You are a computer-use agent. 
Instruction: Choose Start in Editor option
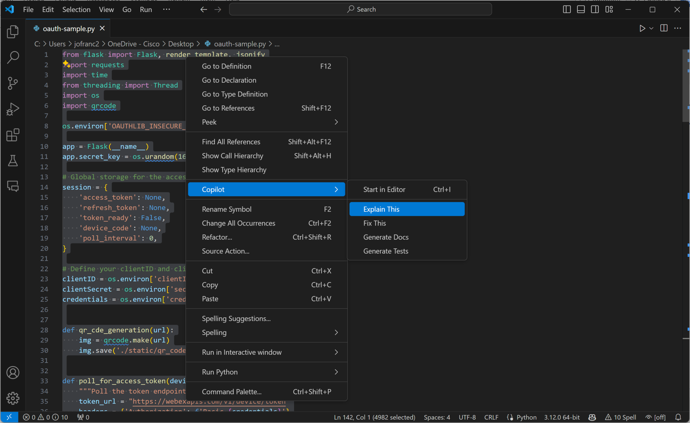coord(407,189)
